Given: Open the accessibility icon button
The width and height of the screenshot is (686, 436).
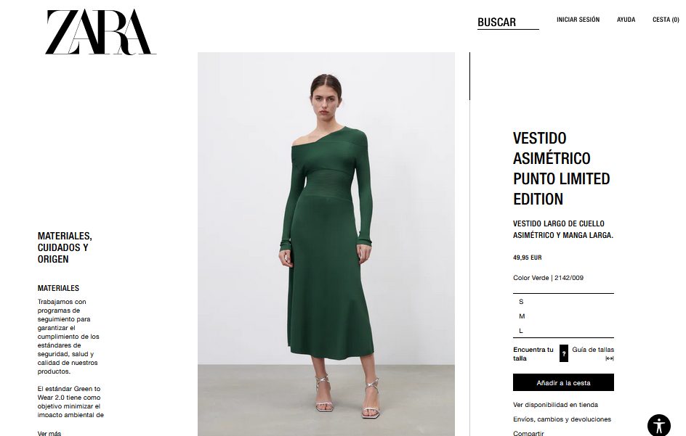Looking at the screenshot, I should 659,426.
